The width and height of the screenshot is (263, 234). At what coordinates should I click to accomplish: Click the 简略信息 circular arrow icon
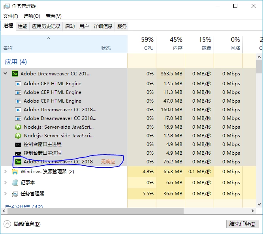point(7,224)
